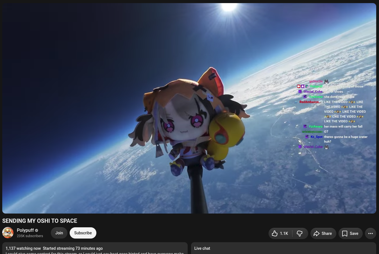Image resolution: width=379 pixels, height=254 pixels.
Task: Click RedAmbassa's LIKE THE VIDEO chat message
Action: pyautogui.click(x=345, y=112)
